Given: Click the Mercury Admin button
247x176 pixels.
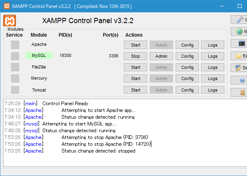Looking at the screenshot, I should [161, 78].
